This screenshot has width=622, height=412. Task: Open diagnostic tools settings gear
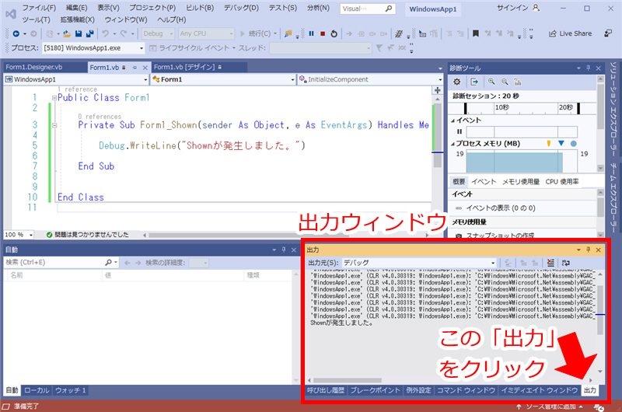pos(457,82)
